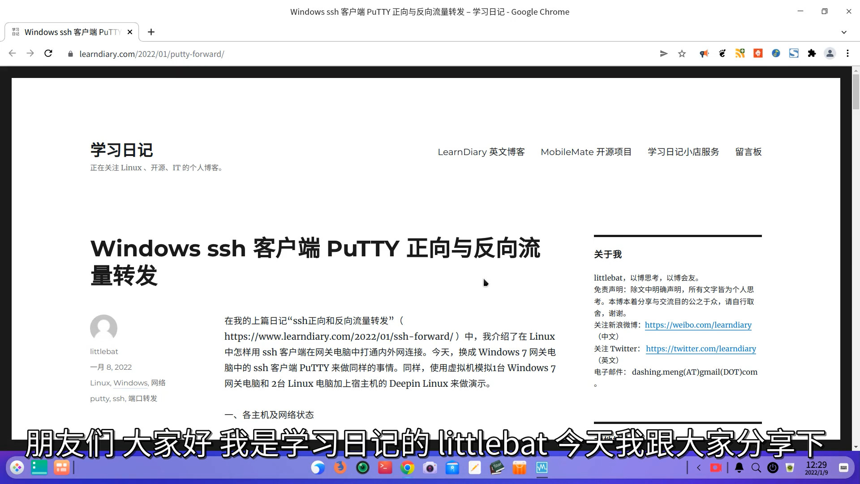Click the blue music note extension
860x484 pixels.
776,54
